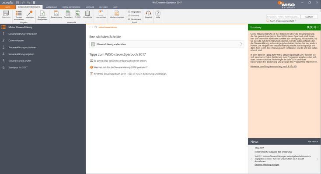Click the Meine Steuererklärung breadcrumb
The image size is (321, 174).
(108, 27)
